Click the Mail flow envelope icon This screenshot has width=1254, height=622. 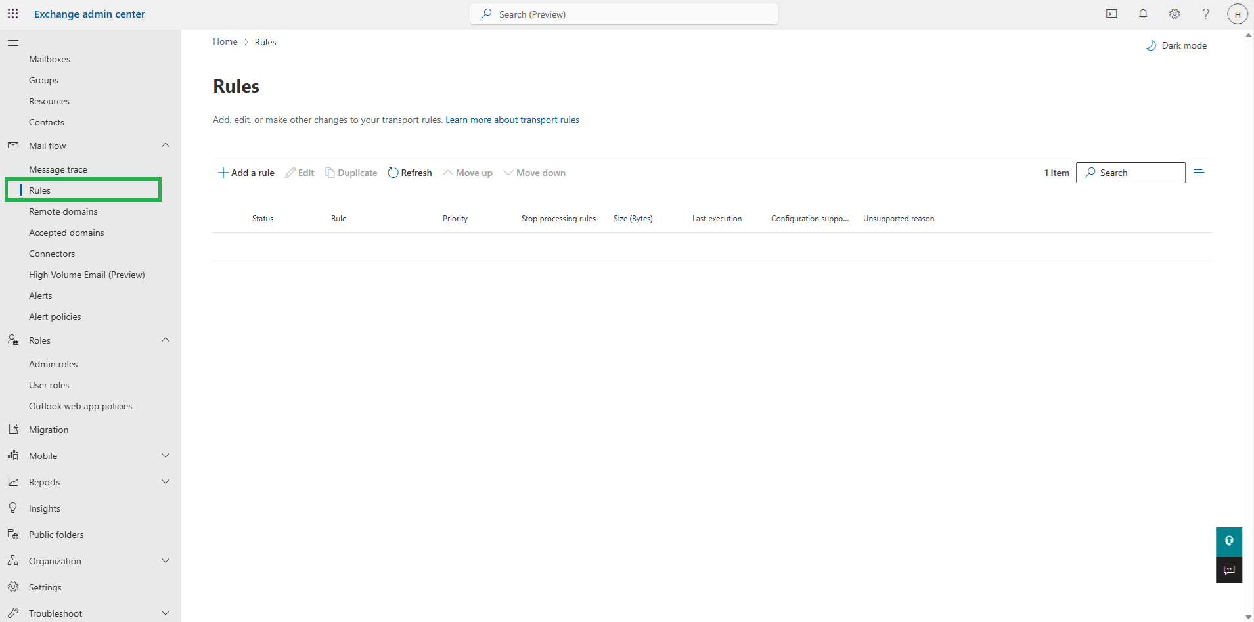click(x=13, y=145)
